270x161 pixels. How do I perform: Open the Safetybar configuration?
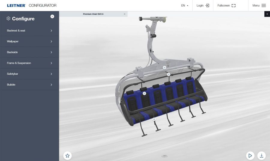click(29, 74)
